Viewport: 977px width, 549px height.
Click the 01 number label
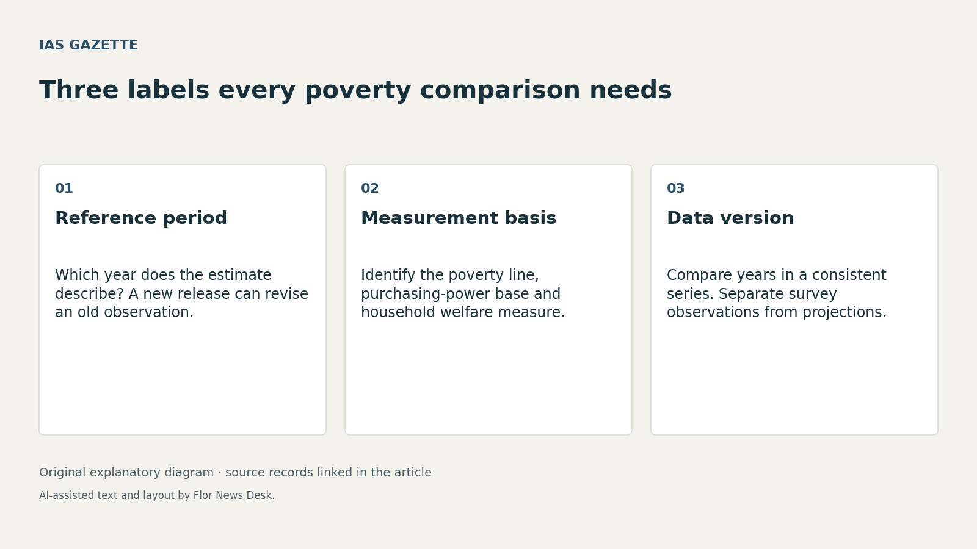64,189
